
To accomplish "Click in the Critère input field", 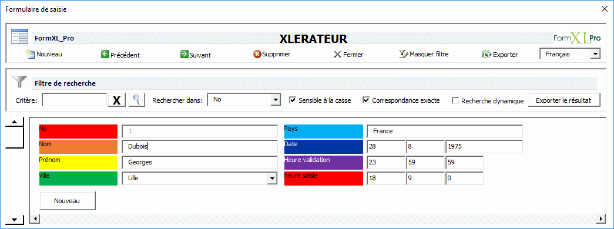I will point(75,100).
